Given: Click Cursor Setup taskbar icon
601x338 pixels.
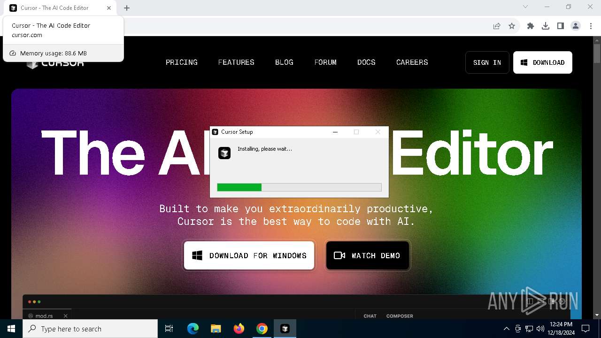Looking at the screenshot, I should [285, 329].
